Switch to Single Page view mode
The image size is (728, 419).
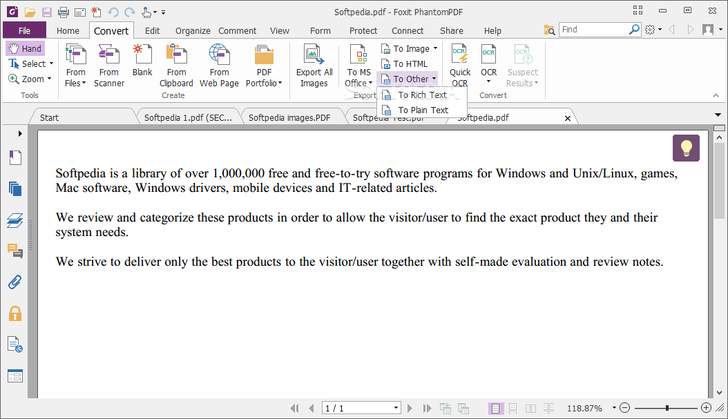pos(495,409)
